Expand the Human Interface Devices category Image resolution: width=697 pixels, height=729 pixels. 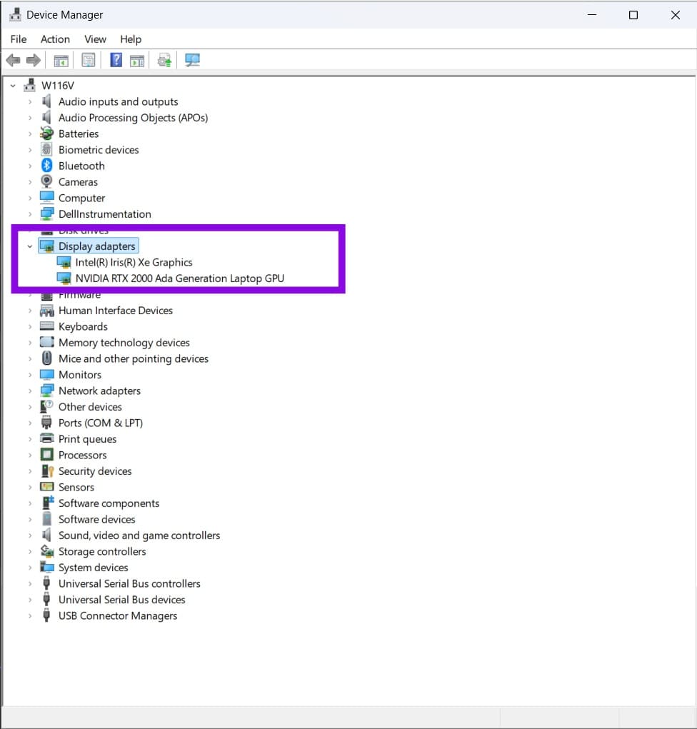click(x=30, y=311)
